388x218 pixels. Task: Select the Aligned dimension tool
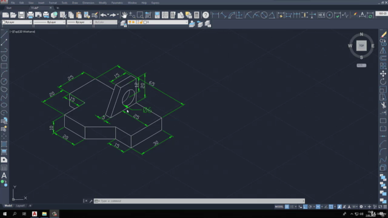point(224,15)
